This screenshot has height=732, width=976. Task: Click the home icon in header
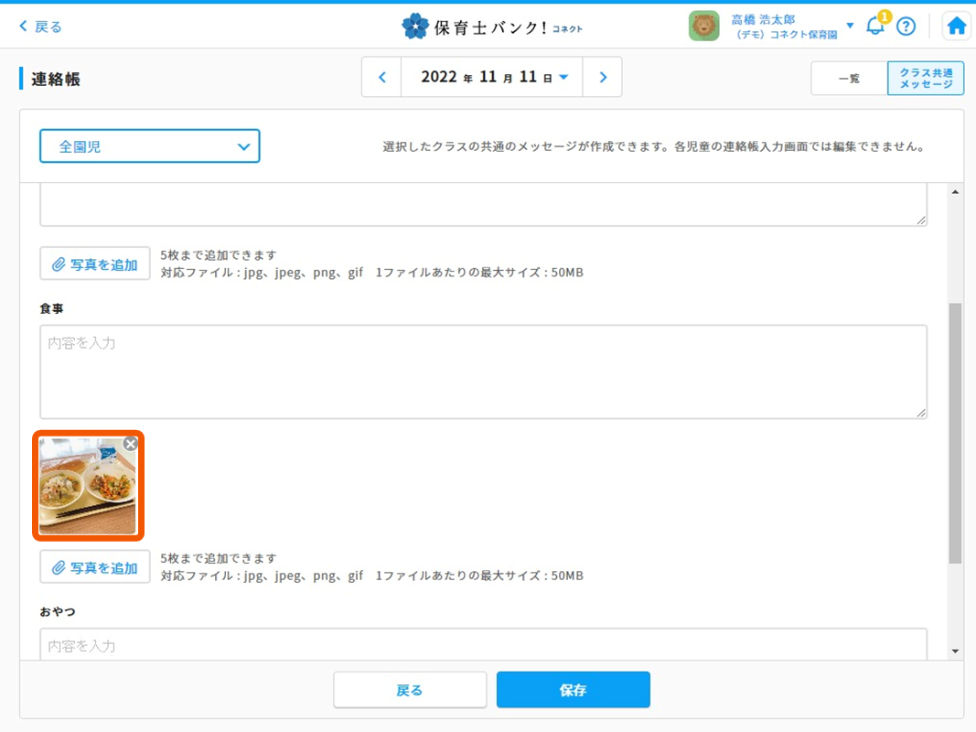tap(956, 27)
